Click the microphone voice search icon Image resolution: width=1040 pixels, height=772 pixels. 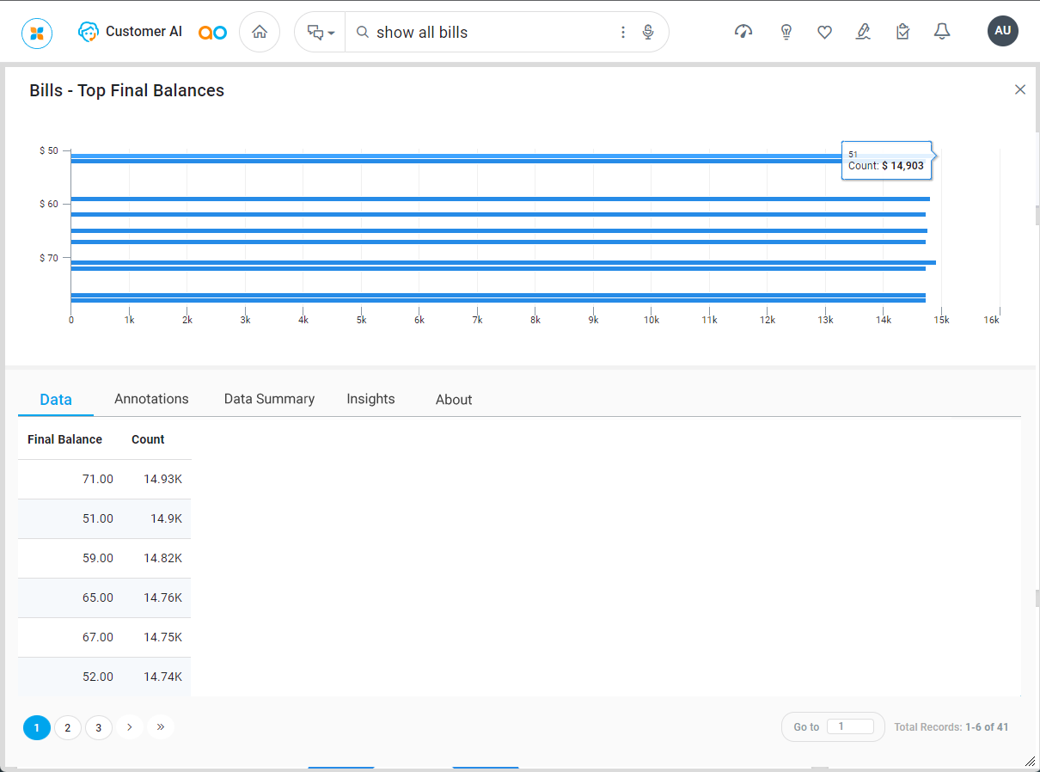(x=648, y=33)
